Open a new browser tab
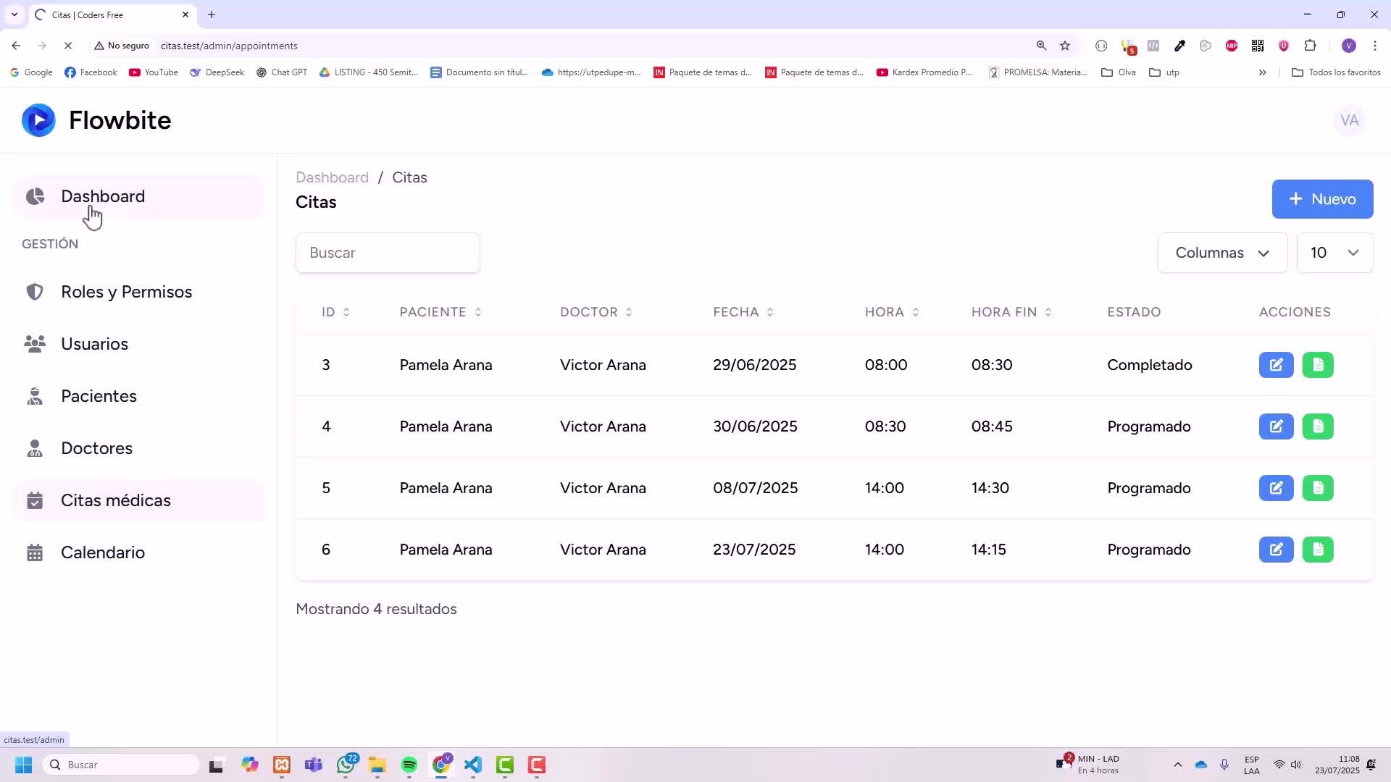Image resolution: width=1391 pixels, height=782 pixels. click(212, 14)
